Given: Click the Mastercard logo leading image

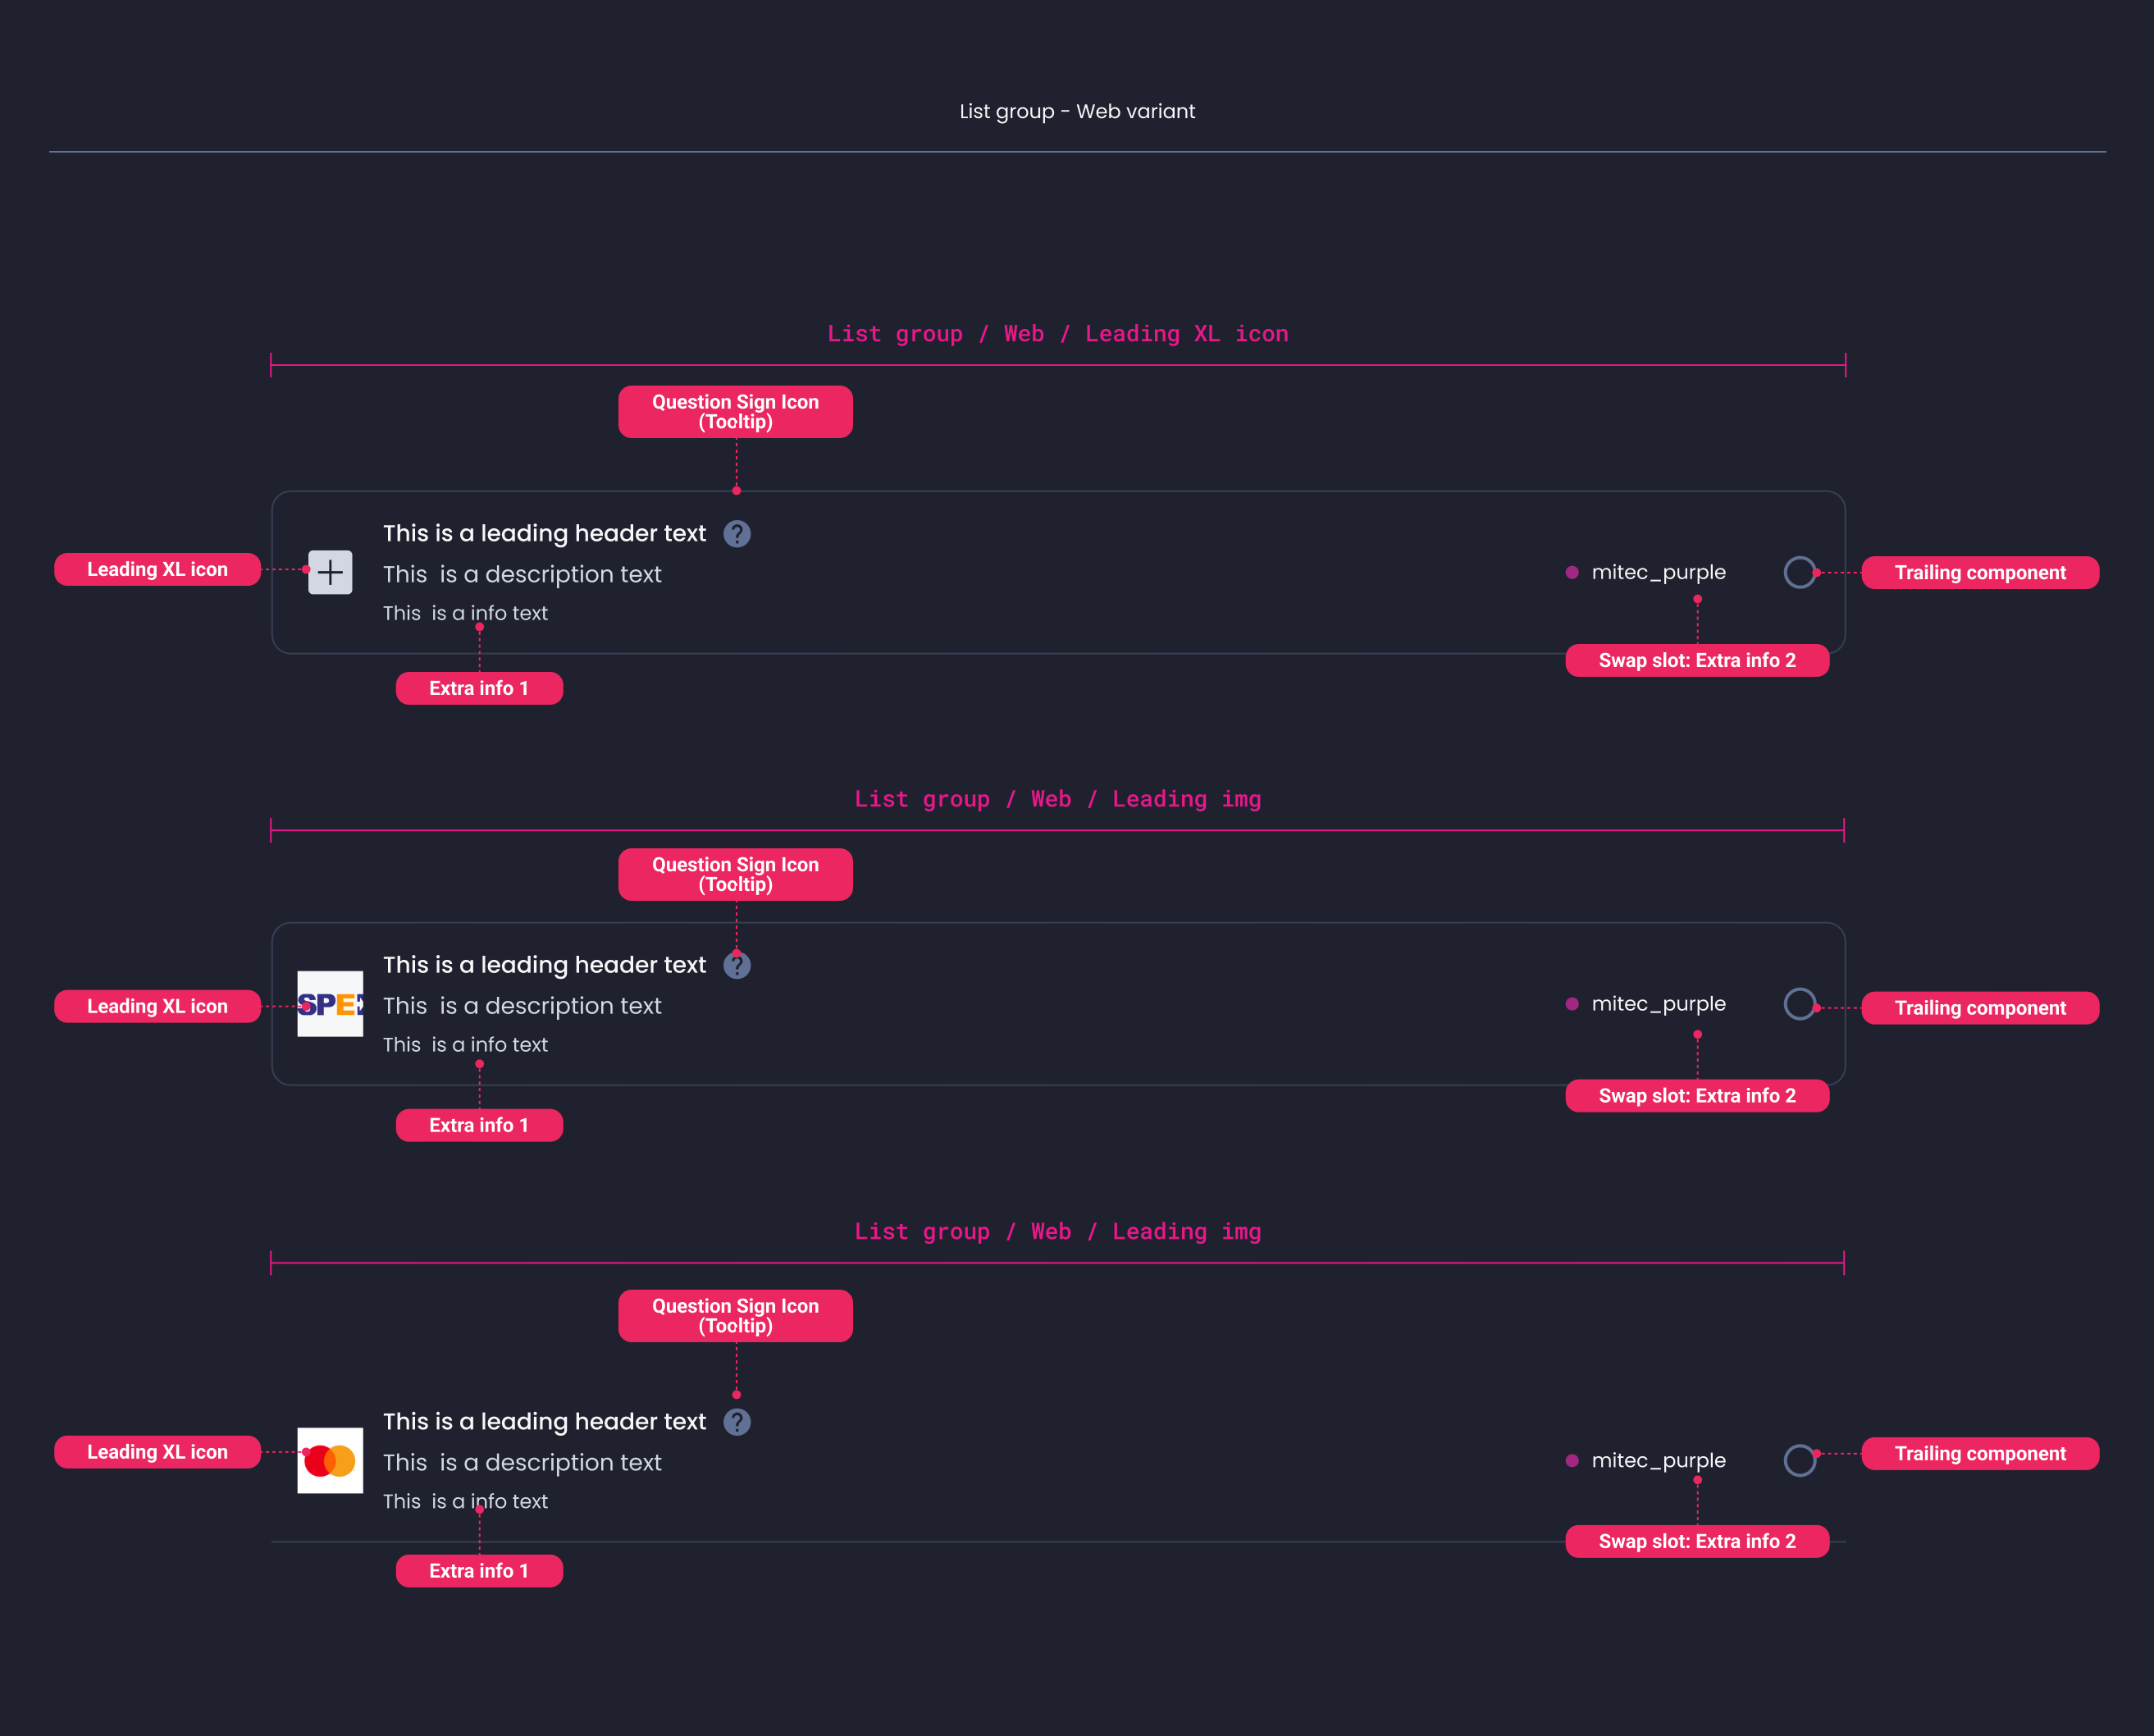Looking at the screenshot, I should [x=330, y=1460].
